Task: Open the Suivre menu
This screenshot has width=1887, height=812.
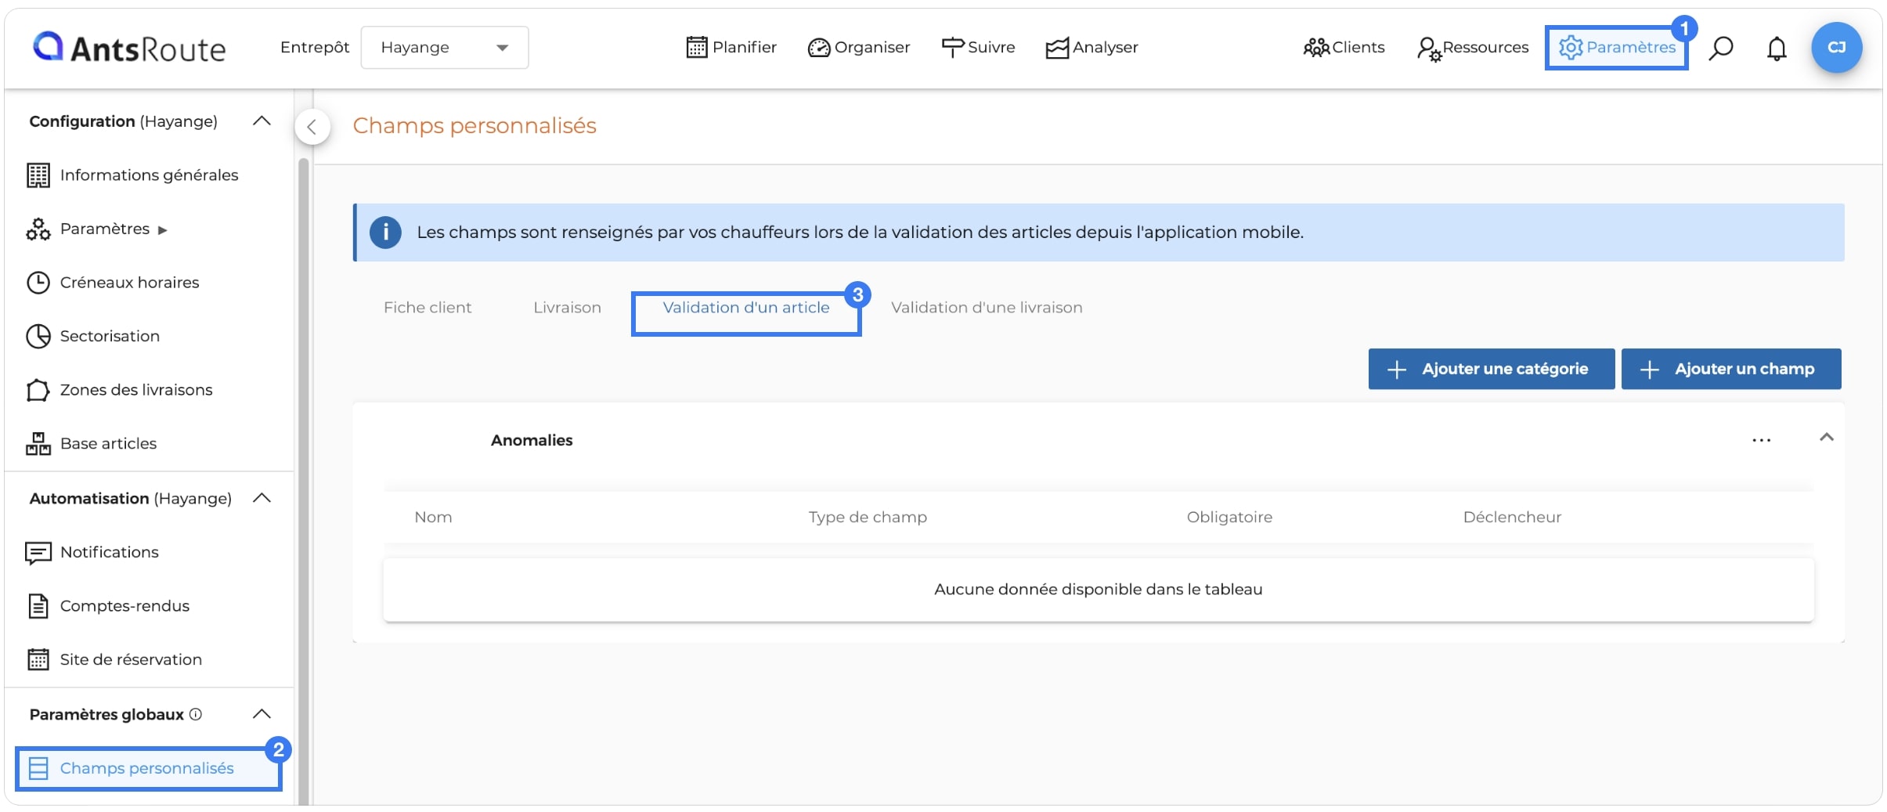Action: (978, 47)
